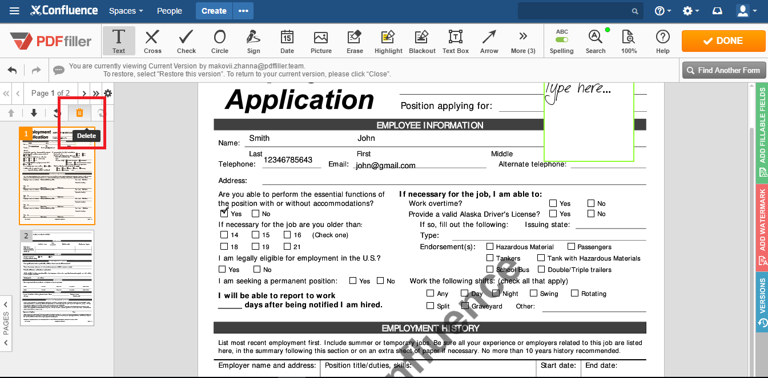Viewport: 768px width, 378px height.
Task: Select the Cross mark tool
Action: pos(152,40)
